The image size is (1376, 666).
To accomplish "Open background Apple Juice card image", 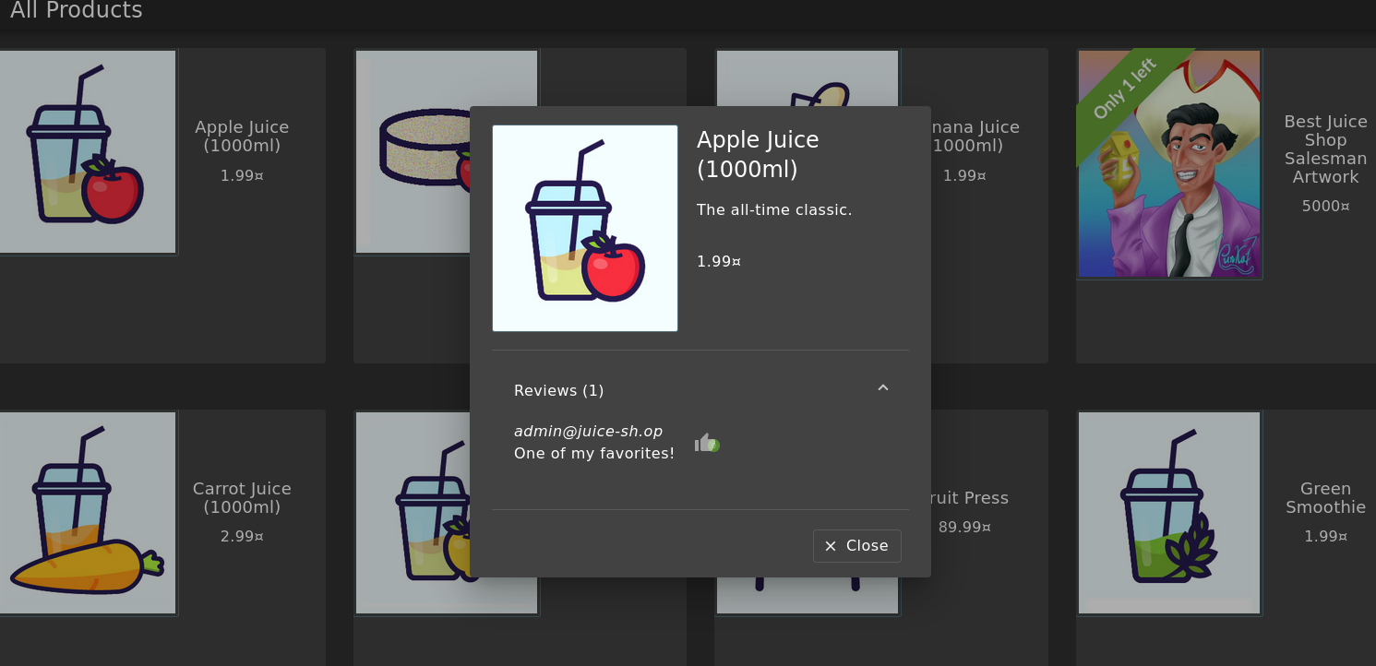I will 86,151.
